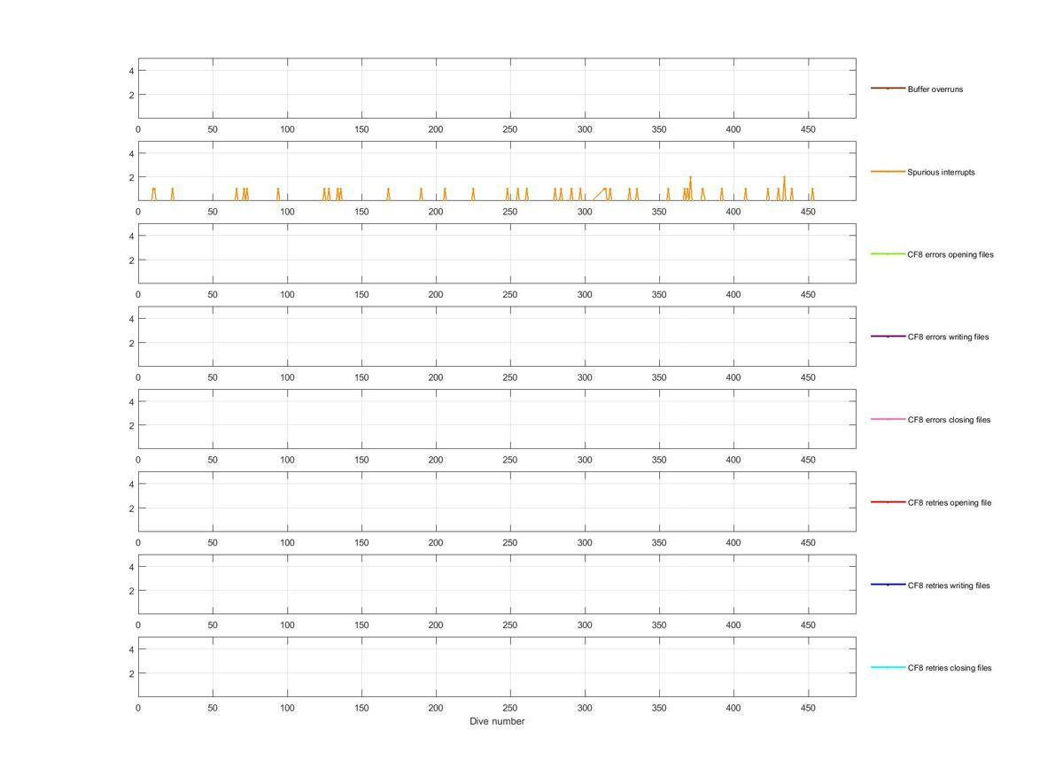Click the slanted Spurious interrupts segment near dive 310
The height and width of the screenshot is (784, 1063).
coord(600,194)
